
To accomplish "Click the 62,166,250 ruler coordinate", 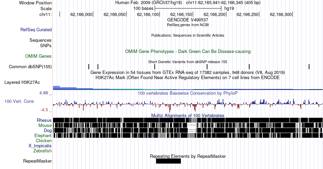I will point(248,14).
